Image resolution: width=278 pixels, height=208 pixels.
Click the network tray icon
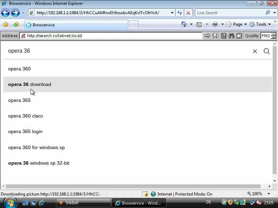click(x=252, y=202)
